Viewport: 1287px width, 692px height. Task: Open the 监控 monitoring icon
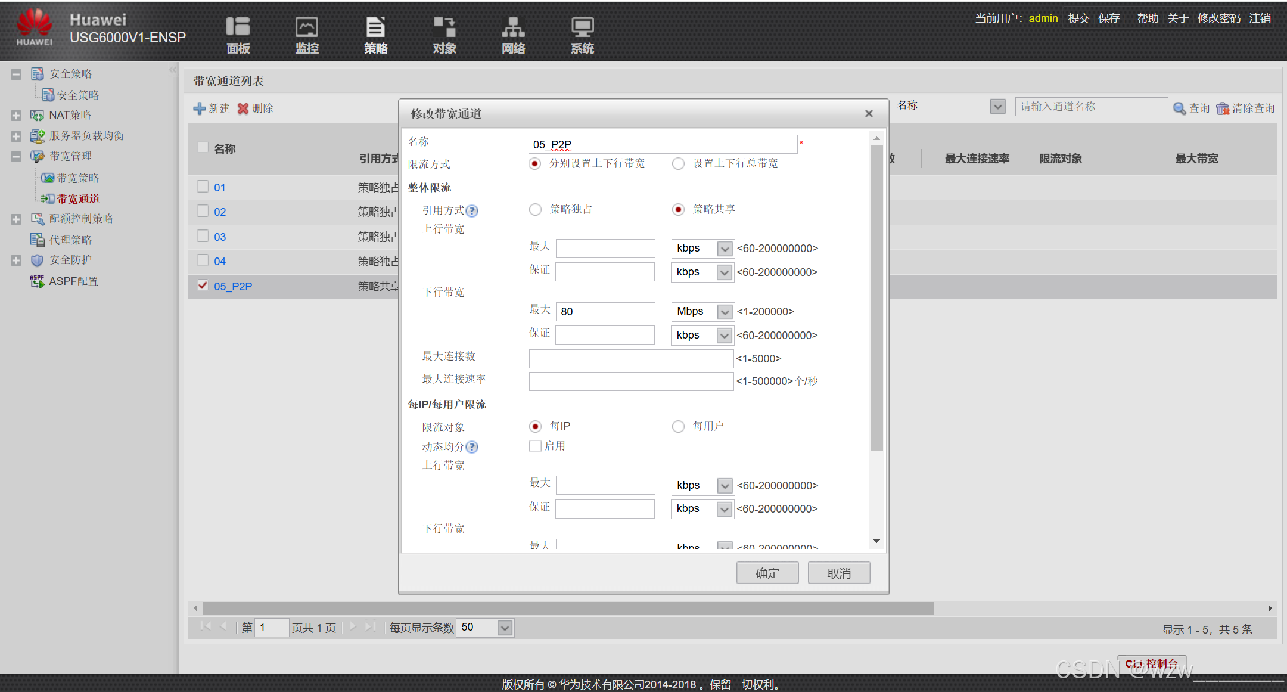pos(307,35)
